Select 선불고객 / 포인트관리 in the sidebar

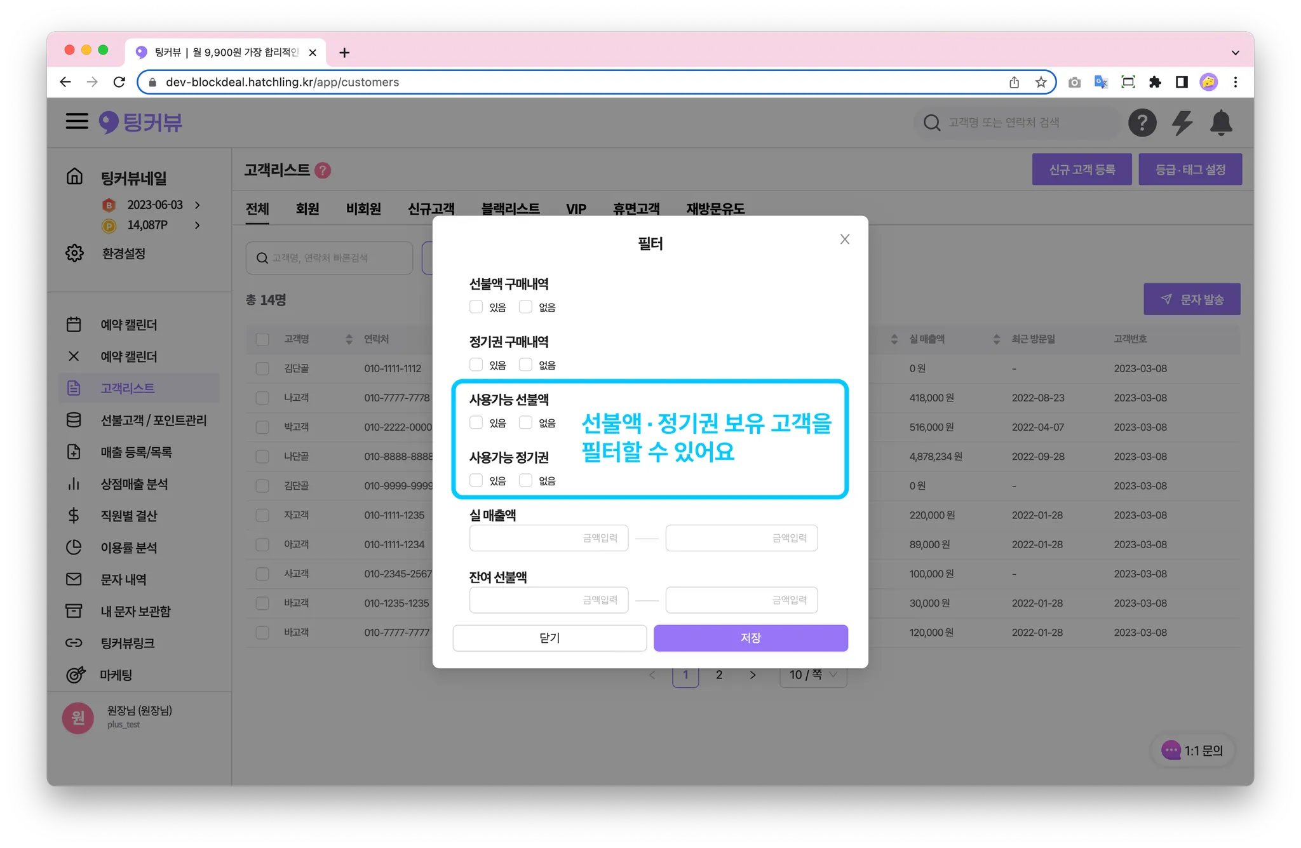[x=153, y=420]
